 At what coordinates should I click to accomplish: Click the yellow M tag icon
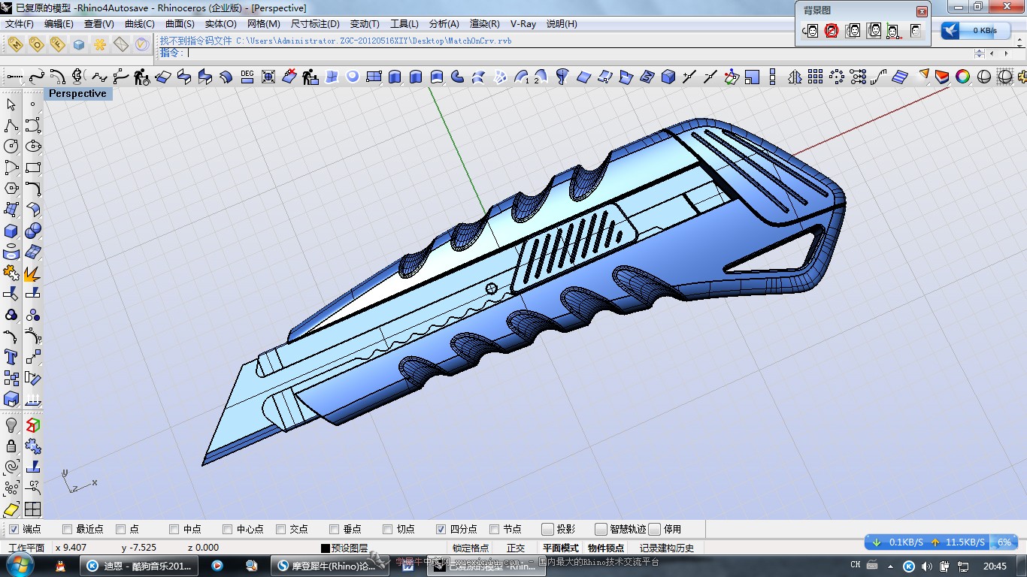coord(15,44)
